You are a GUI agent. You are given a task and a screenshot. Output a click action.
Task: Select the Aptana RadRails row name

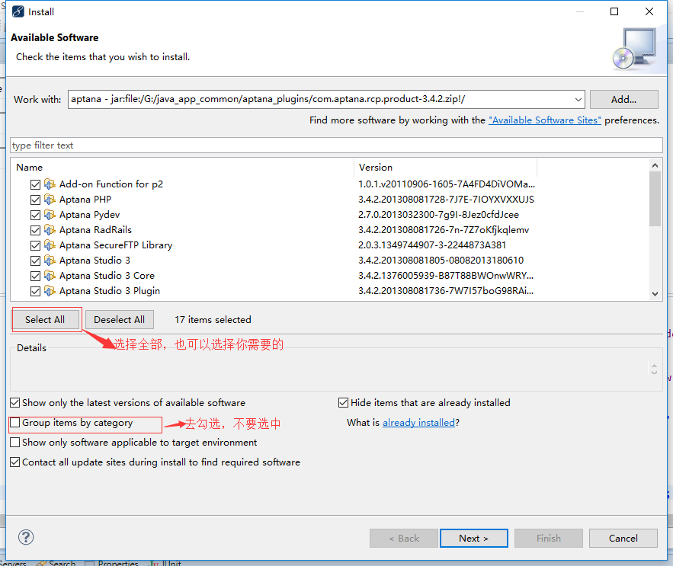pyautogui.click(x=95, y=230)
